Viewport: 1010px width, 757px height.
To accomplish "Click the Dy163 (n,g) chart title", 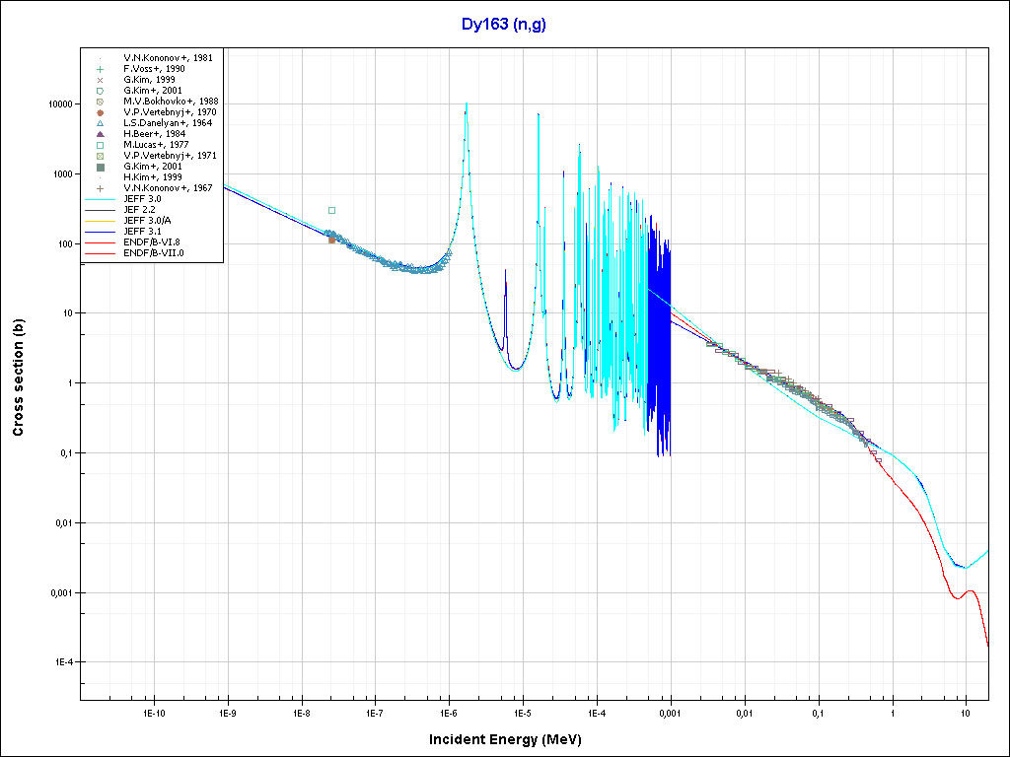I will tap(504, 24).
